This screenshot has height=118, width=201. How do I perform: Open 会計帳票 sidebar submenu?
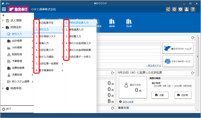(17, 41)
